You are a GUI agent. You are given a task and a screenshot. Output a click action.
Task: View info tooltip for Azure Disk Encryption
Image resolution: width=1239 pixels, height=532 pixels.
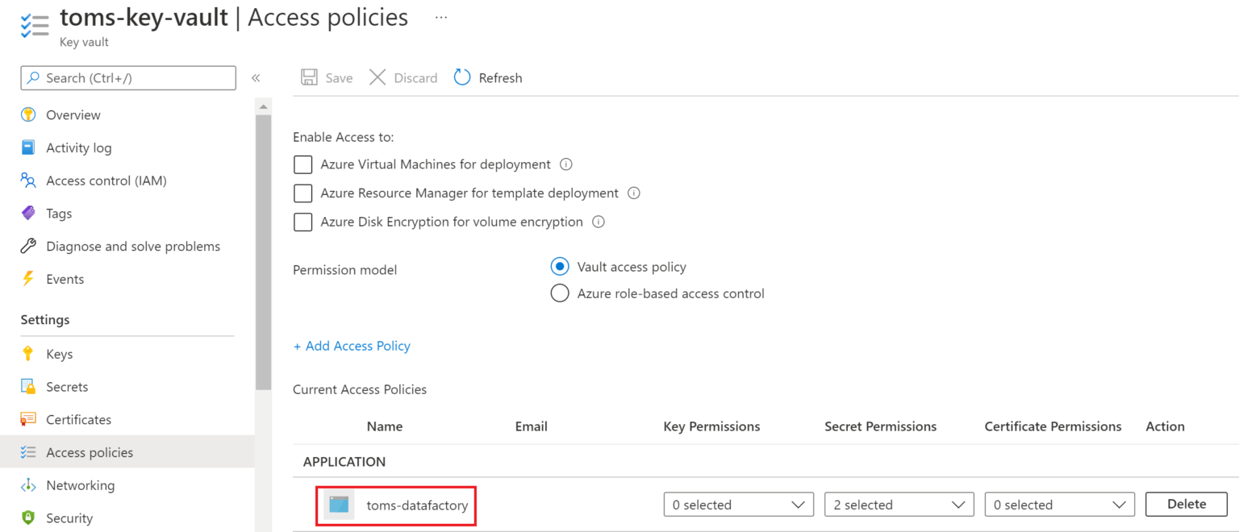[597, 222]
